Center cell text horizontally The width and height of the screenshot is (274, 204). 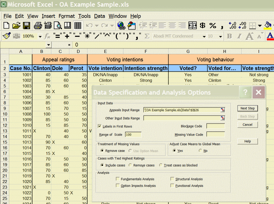pyautogui.click(x=172, y=26)
